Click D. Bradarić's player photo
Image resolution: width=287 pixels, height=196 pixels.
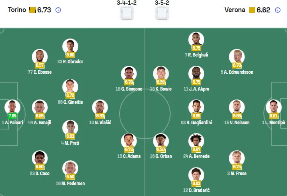pyautogui.click(x=196, y=175)
